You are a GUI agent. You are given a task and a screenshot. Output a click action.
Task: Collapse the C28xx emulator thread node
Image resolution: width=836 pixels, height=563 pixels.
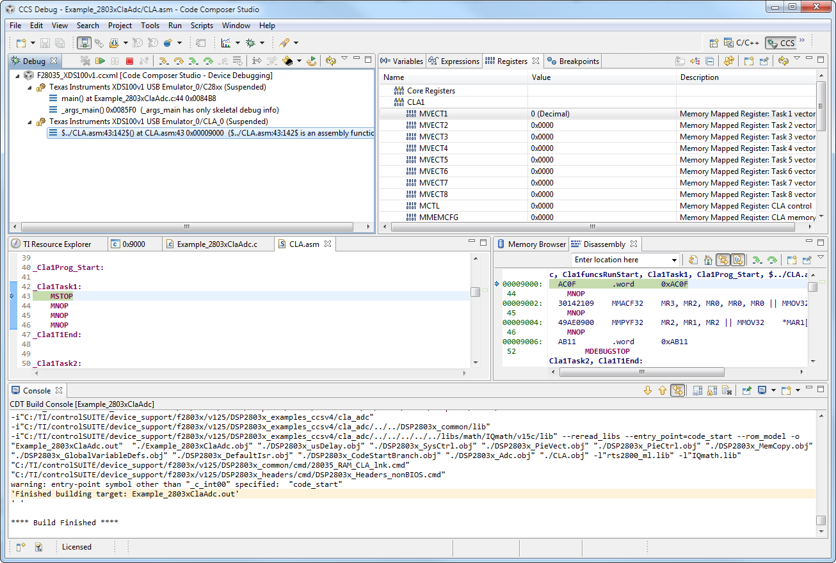coord(29,87)
